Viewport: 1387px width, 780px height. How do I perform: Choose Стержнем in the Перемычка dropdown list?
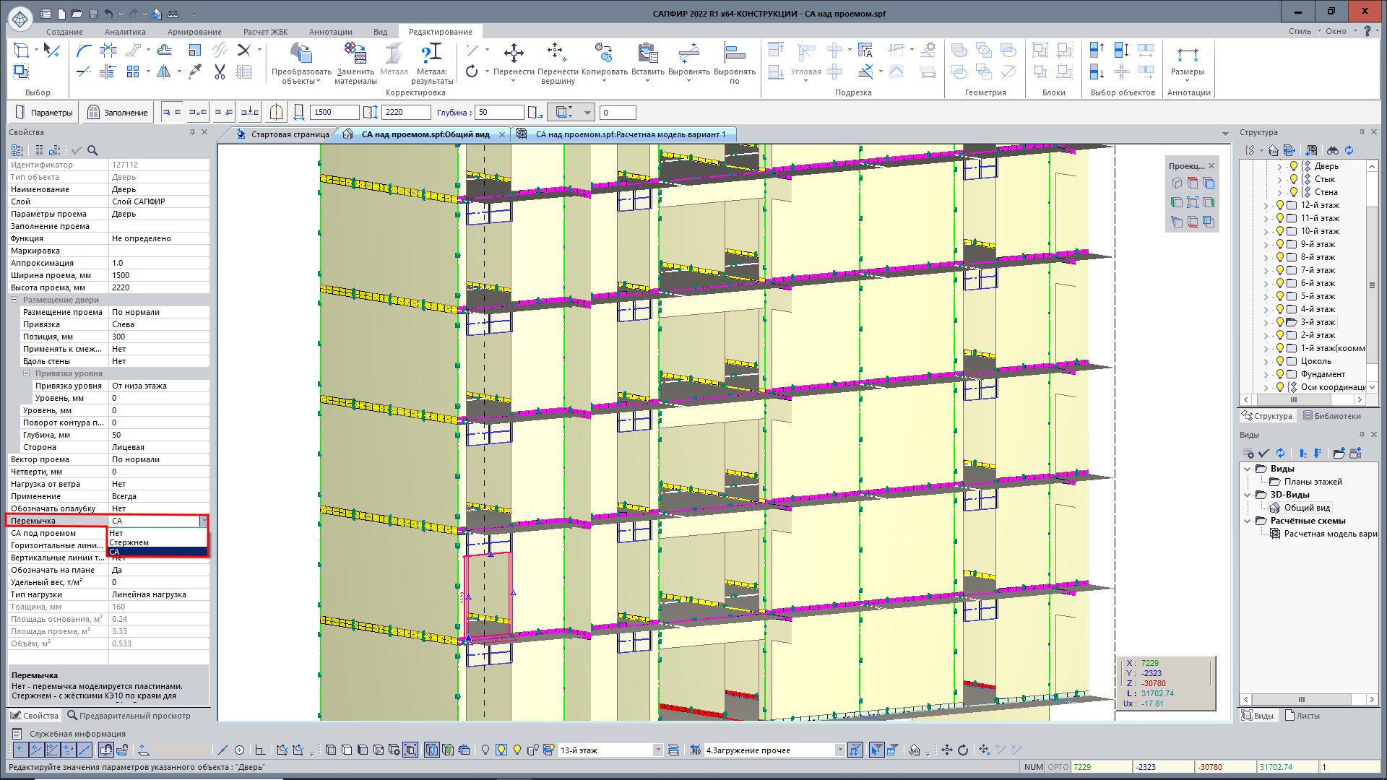click(x=130, y=542)
